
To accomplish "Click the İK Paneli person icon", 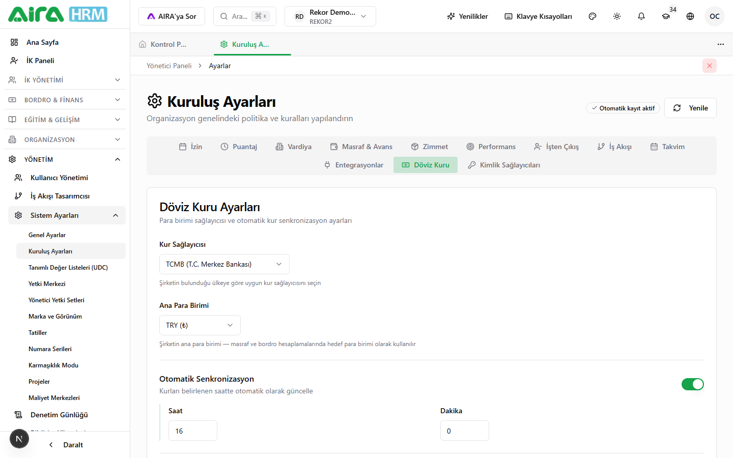I will coord(14,61).
